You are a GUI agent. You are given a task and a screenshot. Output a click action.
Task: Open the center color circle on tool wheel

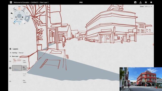(x=19, y=16)
